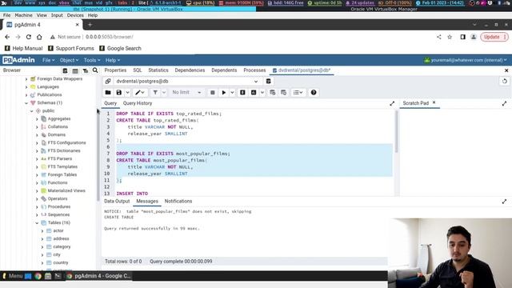The image size is (512, 288).
Task: Open the Dependencies tab
Action: point(190,70)
